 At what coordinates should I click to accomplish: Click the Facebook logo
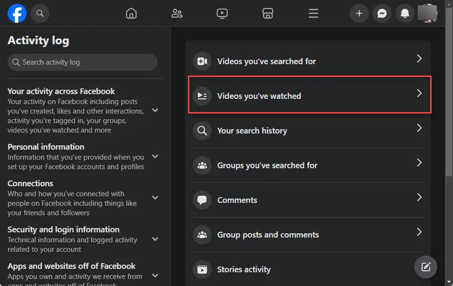(x=17, y=13)
